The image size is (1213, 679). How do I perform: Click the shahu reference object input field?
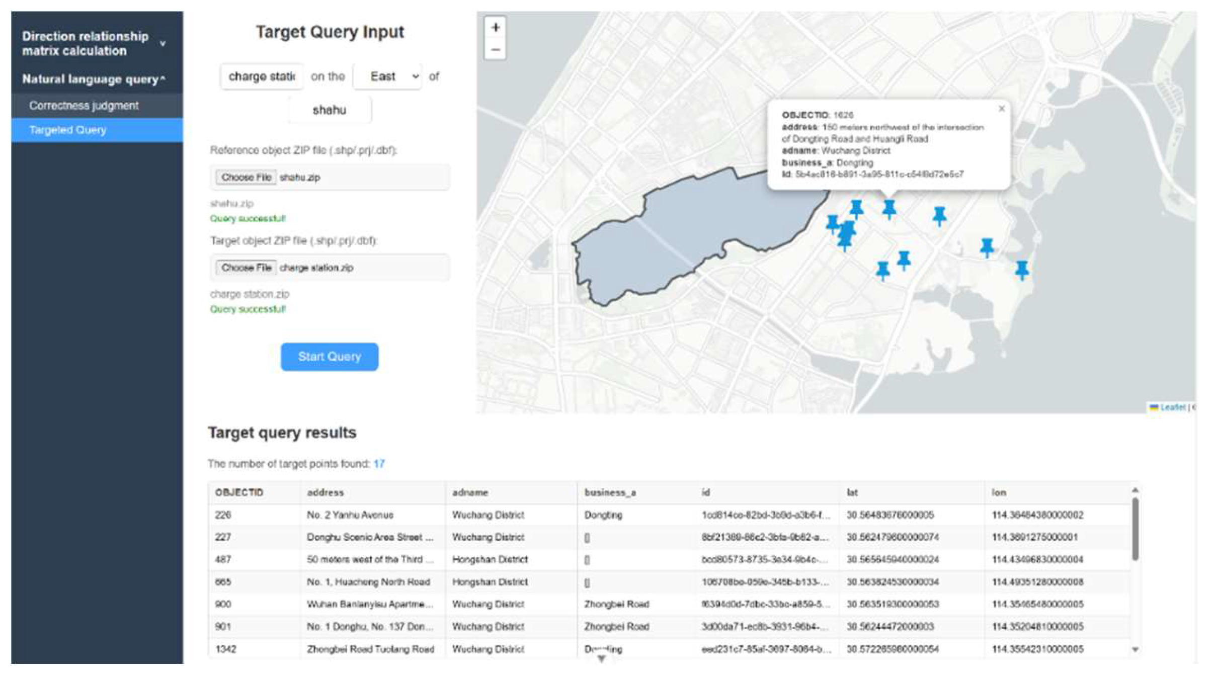330,110
